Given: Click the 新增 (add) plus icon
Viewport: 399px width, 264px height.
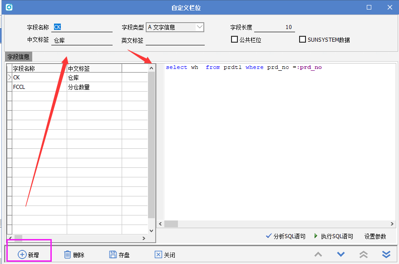Looking at the screenshot, I should [x=22, y=254].
